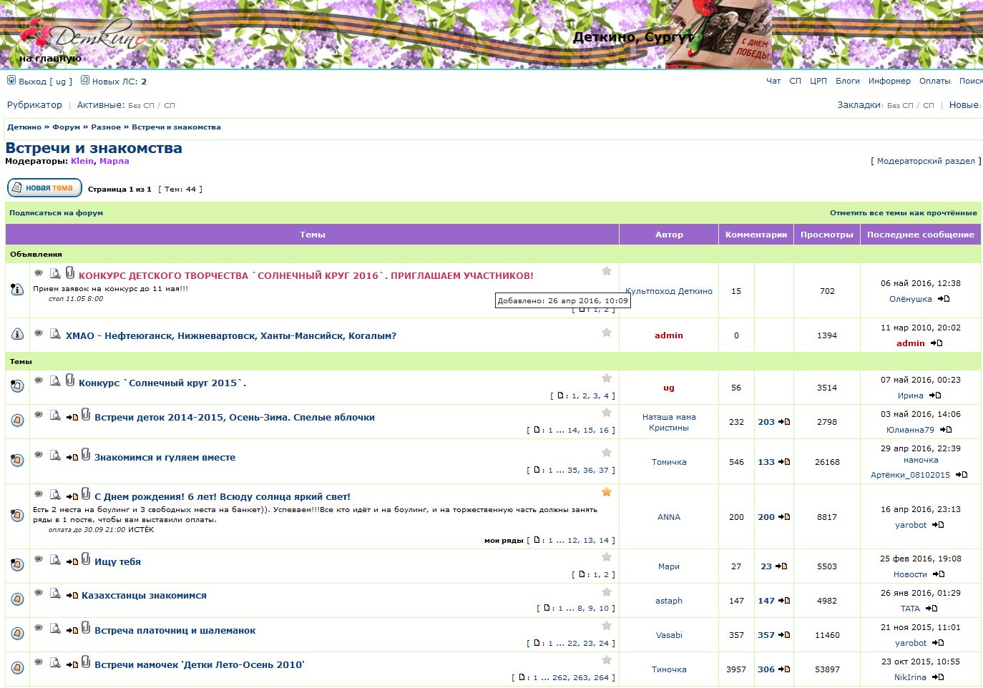The height and width of the screenshot is (688, 983).
Task: Go to last post arrow beside Олёнушка
Action: (944, 299)
